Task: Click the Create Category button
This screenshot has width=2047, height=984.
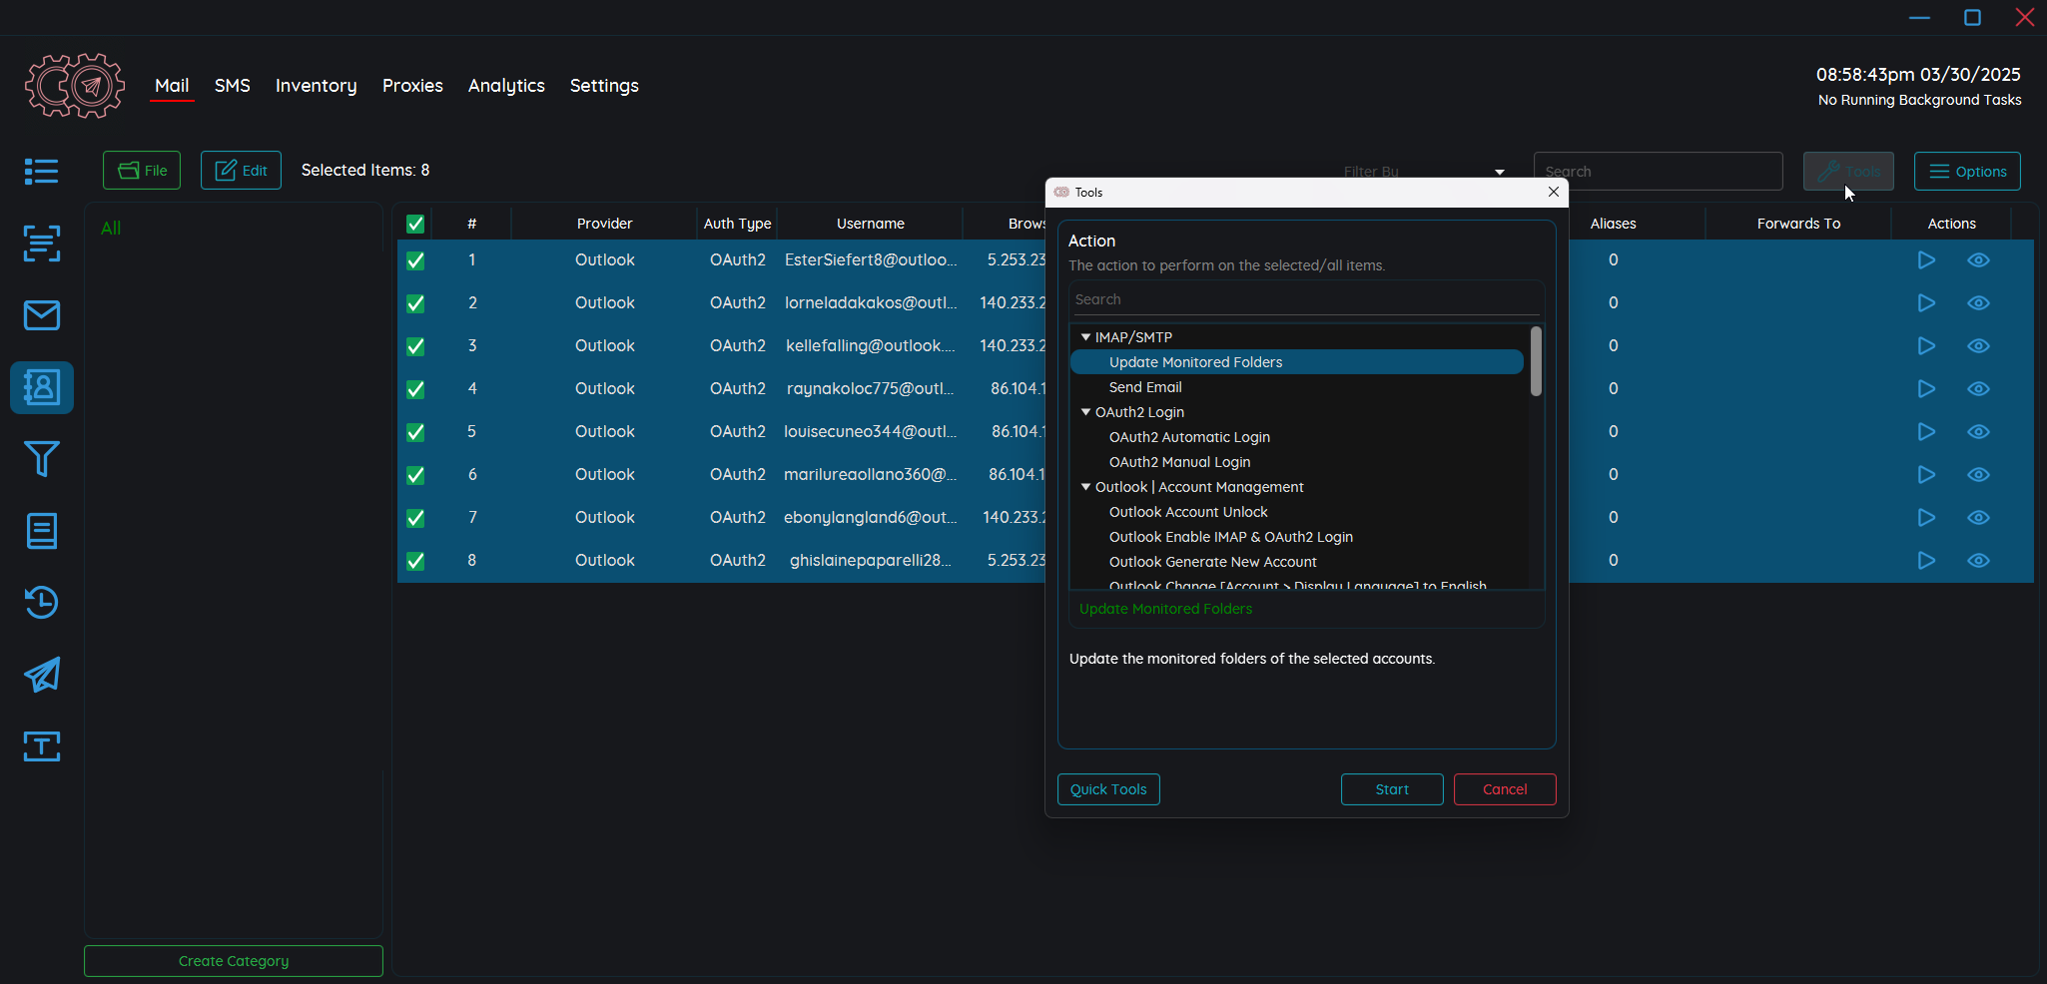Action: click(234, 961)
